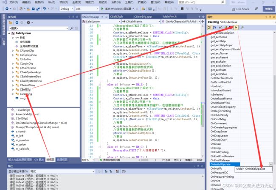Click the Live Share button
The image size is (276, 190).
[240, 9]
